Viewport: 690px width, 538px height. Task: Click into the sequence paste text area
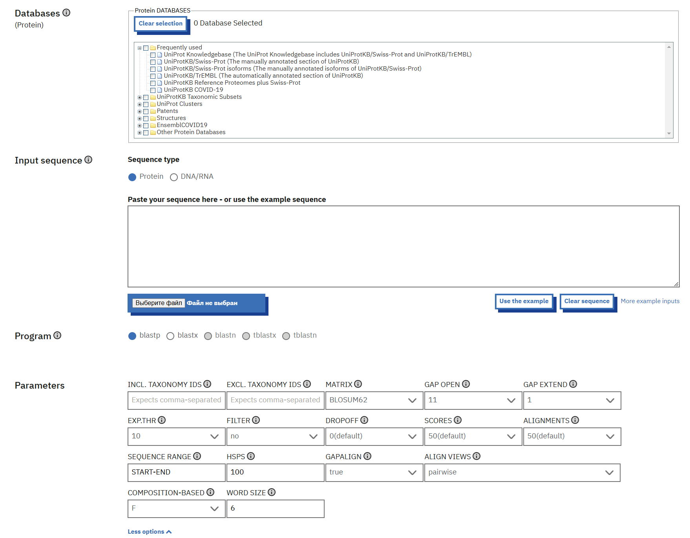(x=403, y=247)
